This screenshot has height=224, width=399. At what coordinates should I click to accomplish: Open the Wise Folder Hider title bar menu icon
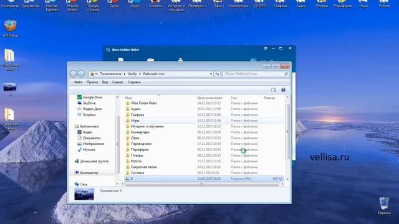point(266,49)
